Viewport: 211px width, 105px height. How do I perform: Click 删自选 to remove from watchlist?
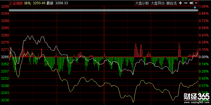pos(171,3)
